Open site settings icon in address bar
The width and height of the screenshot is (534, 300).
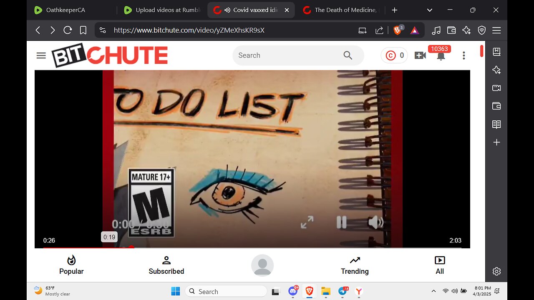click(103, 30)
